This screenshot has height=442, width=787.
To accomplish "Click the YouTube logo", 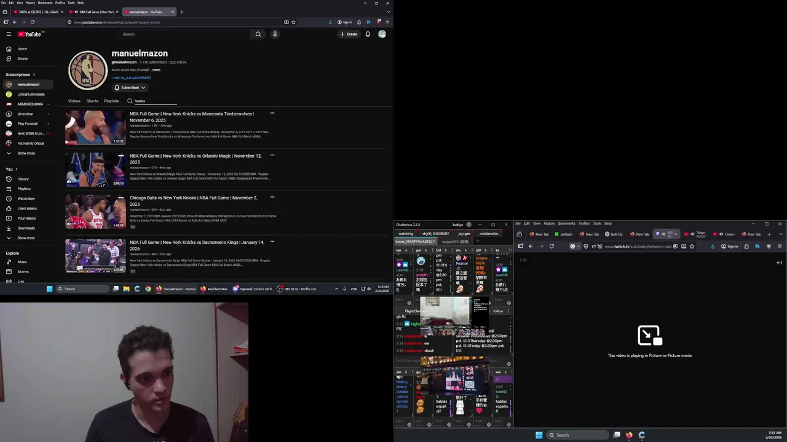I will tap(29, 34).
